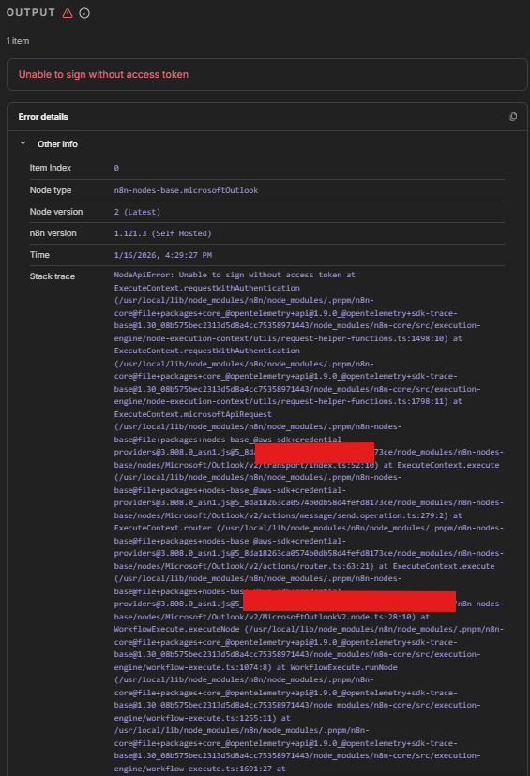530x776 pixels.
Task: Click the ExecuteContext.microsoftApiRequest stack trace line
Action: tap(192, 414)
